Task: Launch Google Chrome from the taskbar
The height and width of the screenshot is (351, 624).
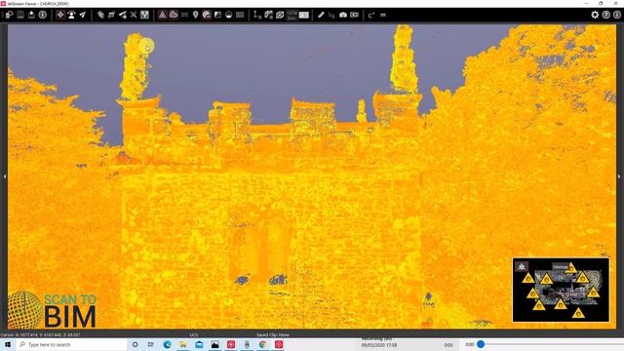Action: 262,344
